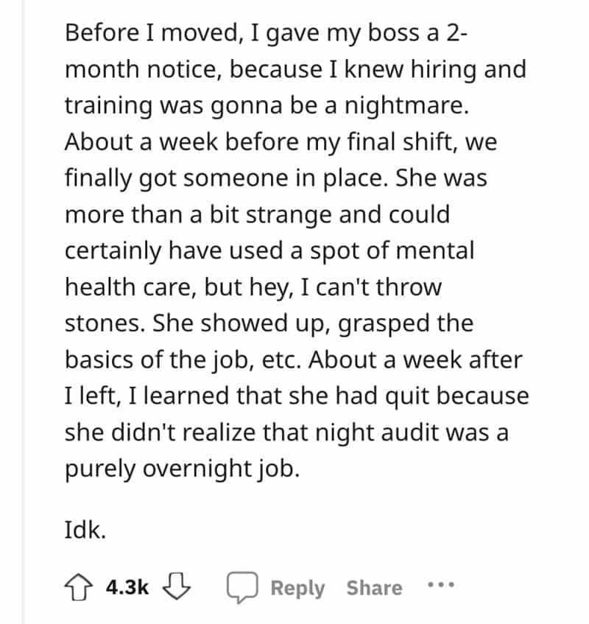
Task: Click the Reply text label
Action: tap(297, 588)
